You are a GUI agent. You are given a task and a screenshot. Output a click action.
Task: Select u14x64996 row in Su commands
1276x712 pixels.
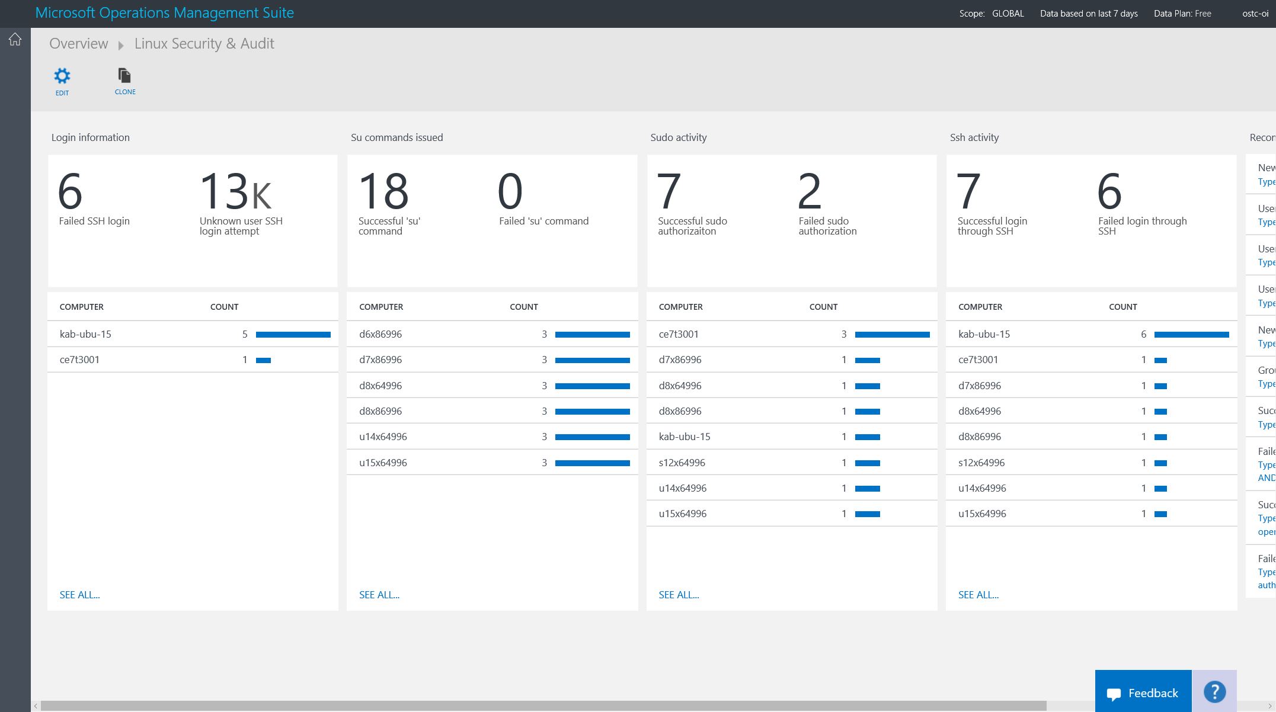coord(492,437)
